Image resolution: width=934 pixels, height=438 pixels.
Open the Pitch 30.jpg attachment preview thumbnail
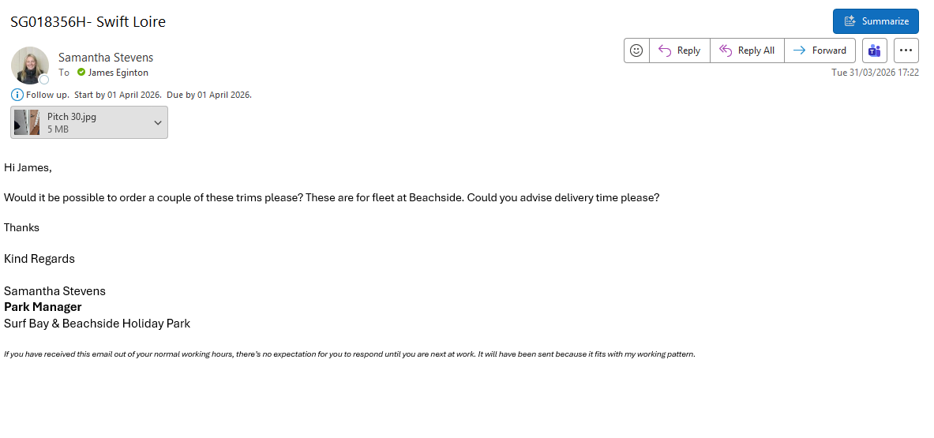click(27, 122)
